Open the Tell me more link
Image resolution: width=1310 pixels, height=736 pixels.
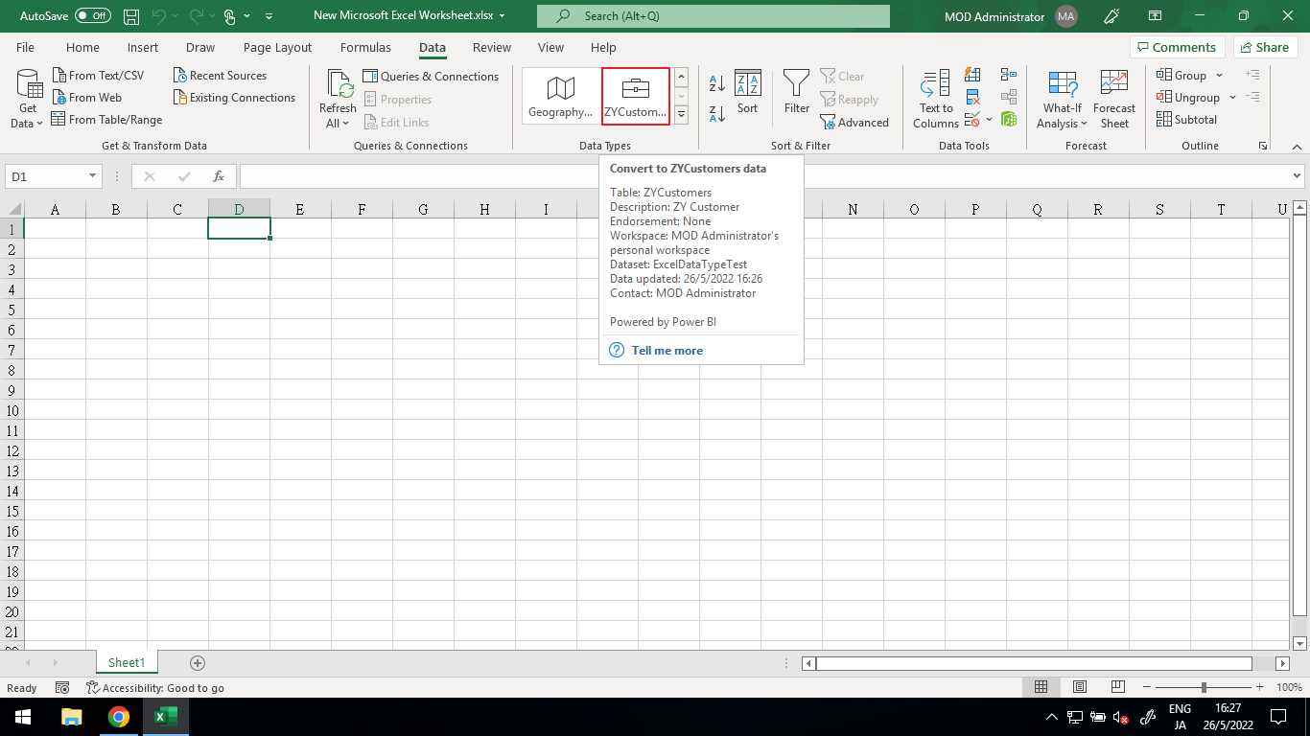click(x=667, y=350)
